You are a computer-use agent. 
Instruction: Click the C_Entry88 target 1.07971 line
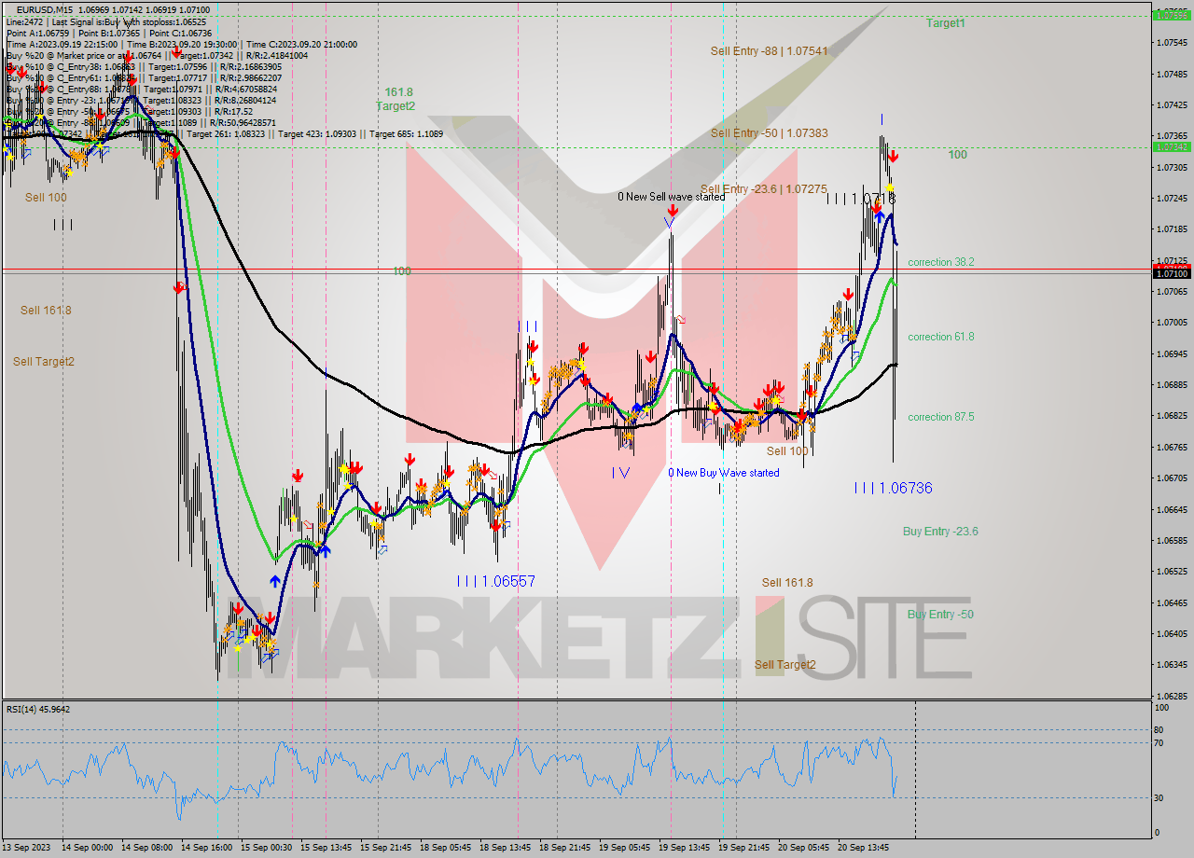pos(144,89)
